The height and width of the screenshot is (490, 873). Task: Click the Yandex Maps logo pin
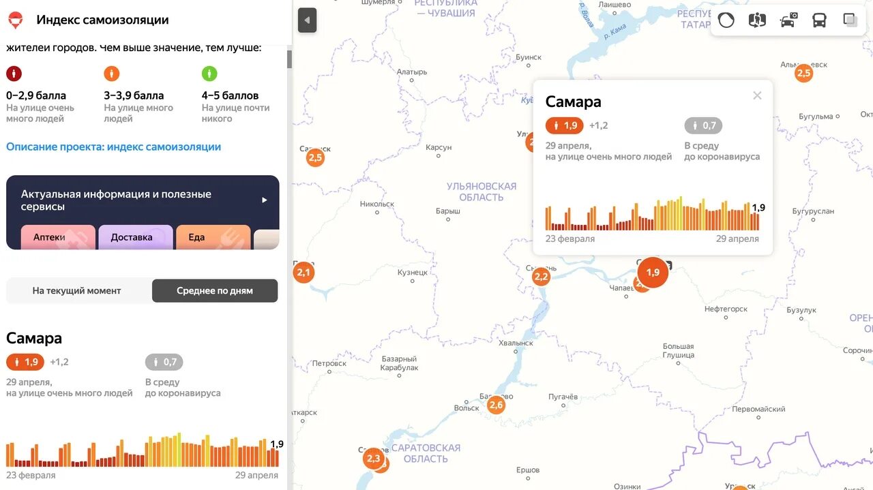point(15,20)
